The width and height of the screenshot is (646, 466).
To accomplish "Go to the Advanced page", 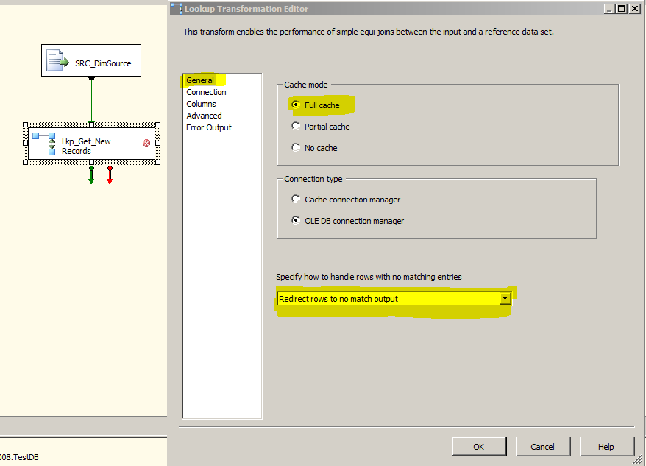I will 204,116.
